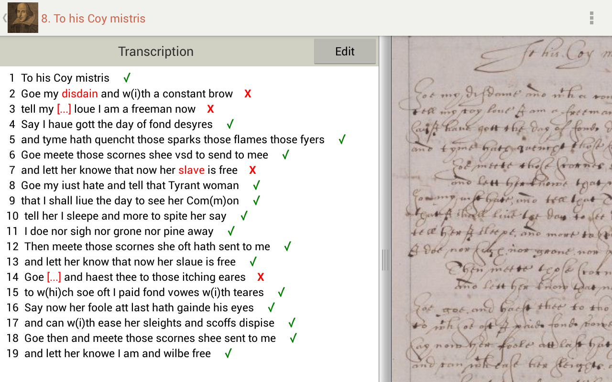Toggle the verification check on line 4
The image size is (612, 382).
(229, 124)
